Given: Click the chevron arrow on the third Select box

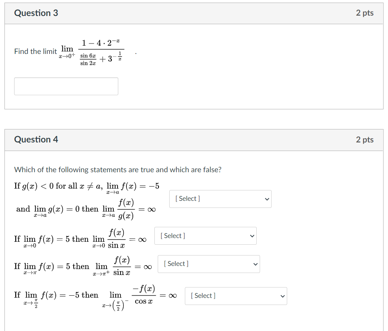Looking at the screenshot, I should point(255,264).
